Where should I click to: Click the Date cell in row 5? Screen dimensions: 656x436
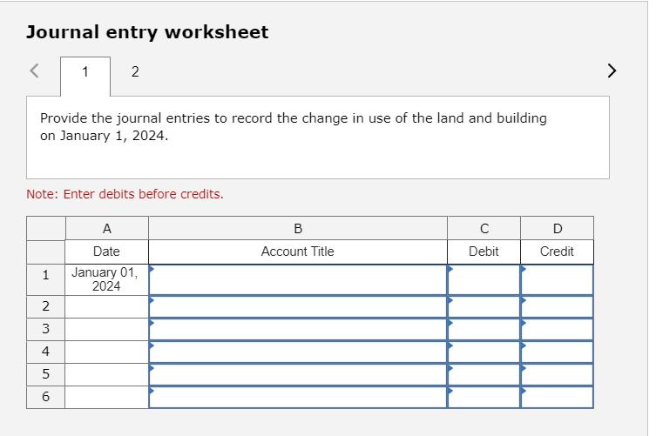point(106,374)
